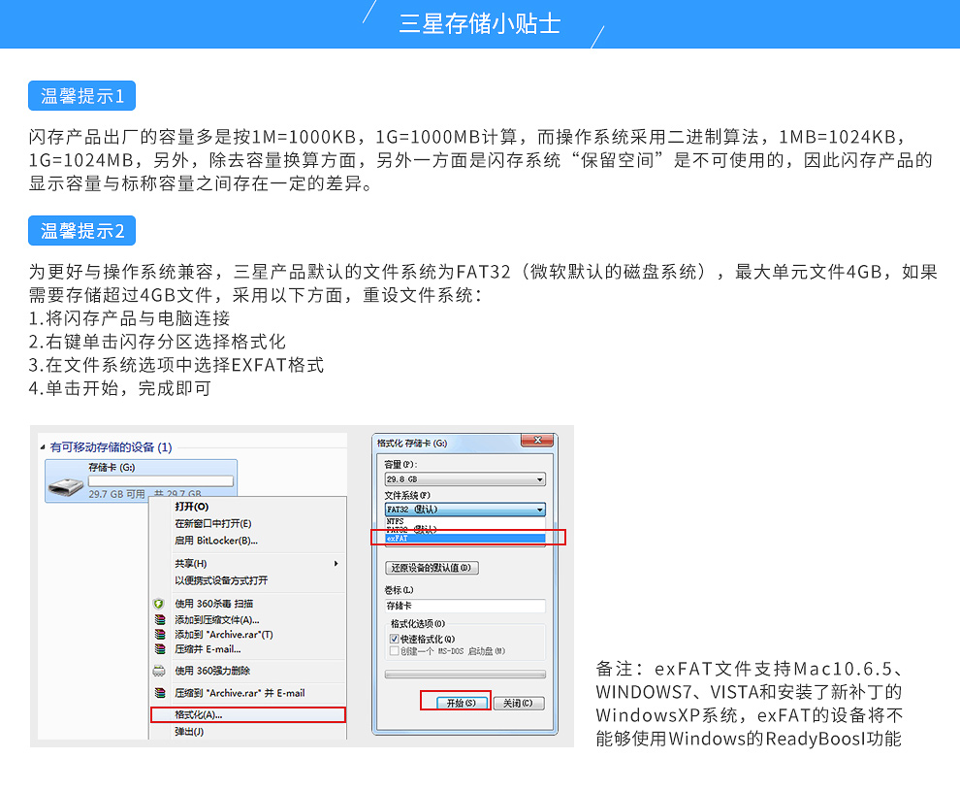Click the 温馨提示2 blue badge
The width and height of the screenshot is (960, 791).
point(82,230)
